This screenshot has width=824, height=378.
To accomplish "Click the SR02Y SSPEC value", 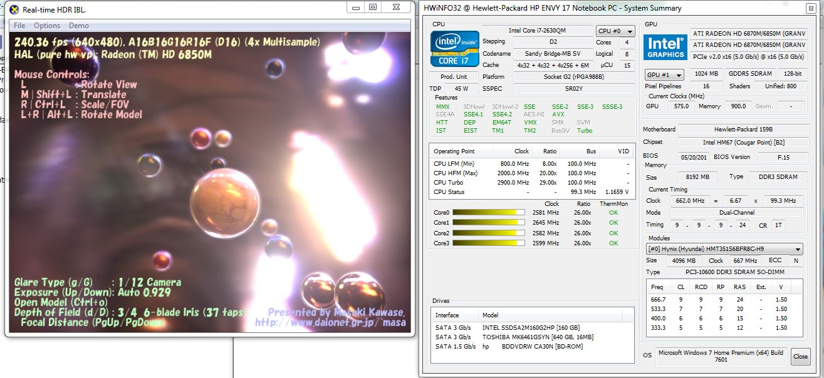I will point(574,89).
